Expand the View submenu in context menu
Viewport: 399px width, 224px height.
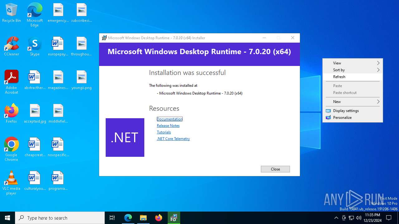[x=353, y=63]
